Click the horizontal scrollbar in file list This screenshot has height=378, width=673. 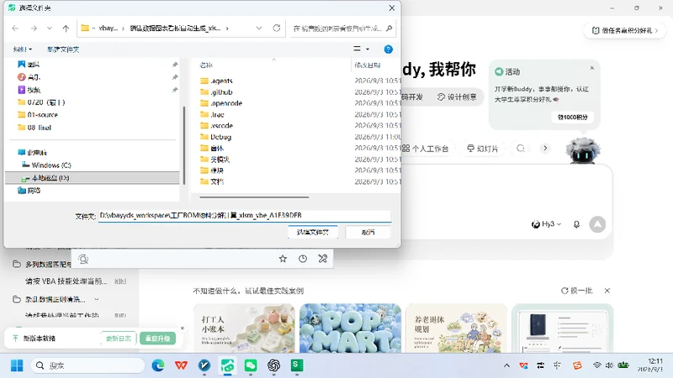254,197
